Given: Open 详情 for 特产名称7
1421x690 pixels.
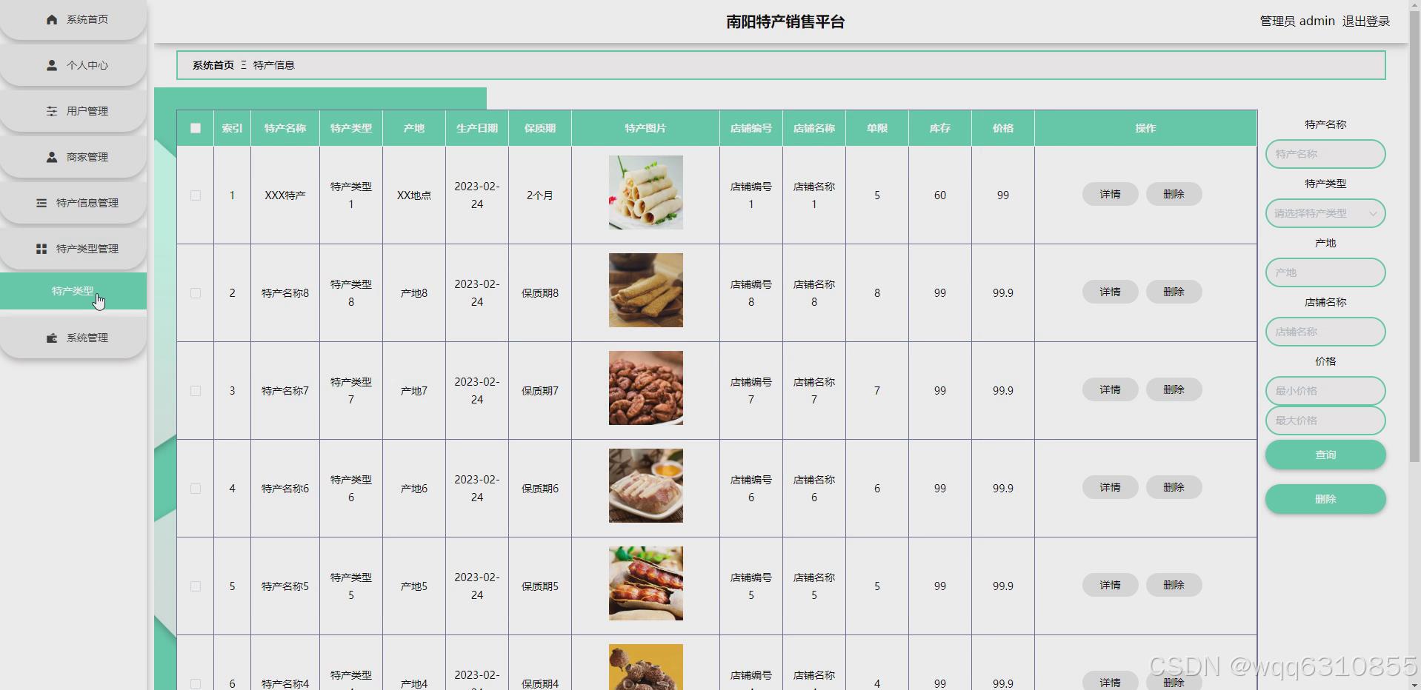Looking at the screenshot, I should 1110,389.
